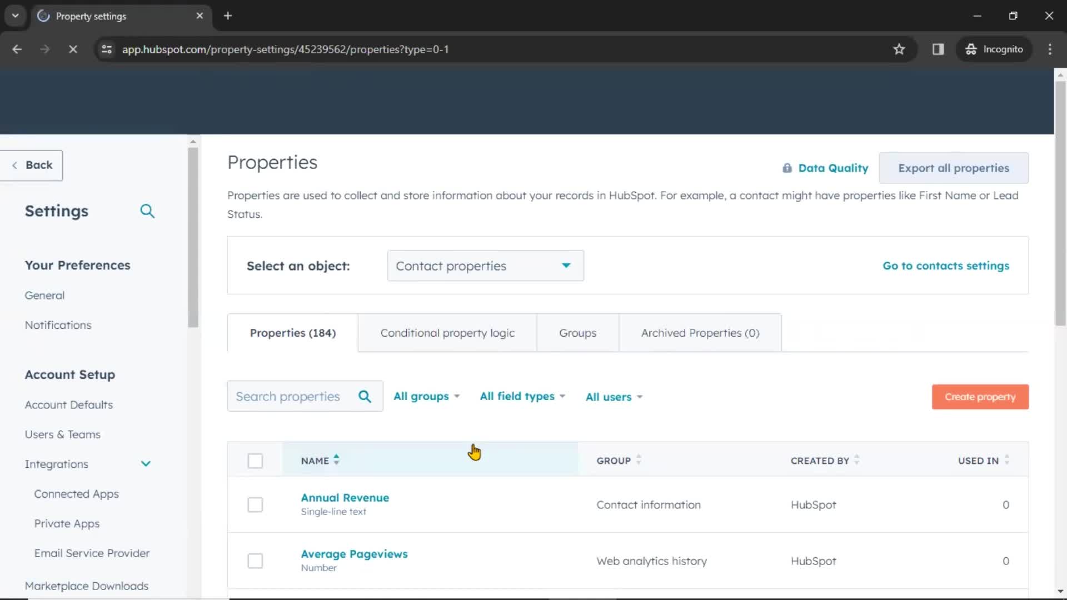Click the Incognito indicator

pyautogui.click(x=994, y=49)
